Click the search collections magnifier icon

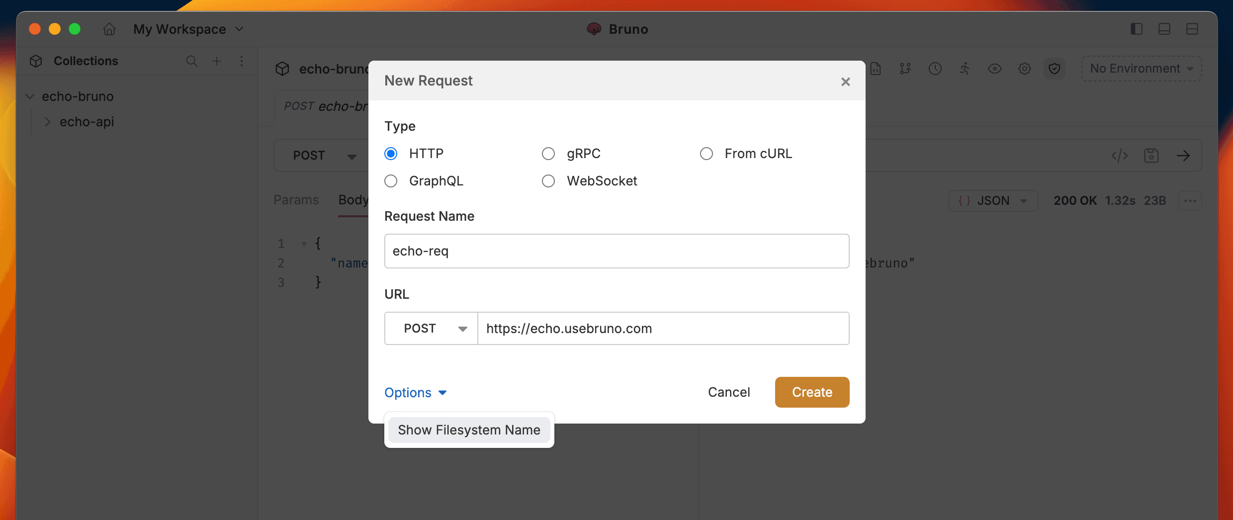[191, 61]
